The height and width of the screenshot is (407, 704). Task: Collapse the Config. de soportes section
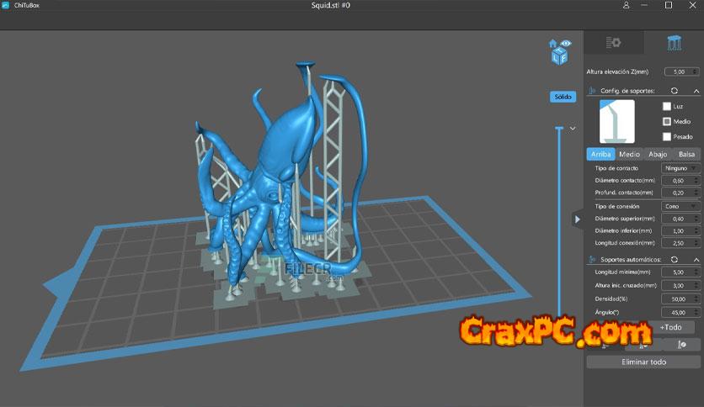(x=696, y=91)
